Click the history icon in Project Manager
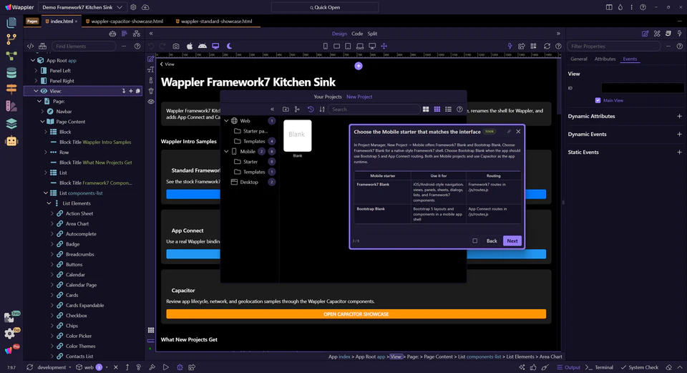 click(x=311, y=109)
